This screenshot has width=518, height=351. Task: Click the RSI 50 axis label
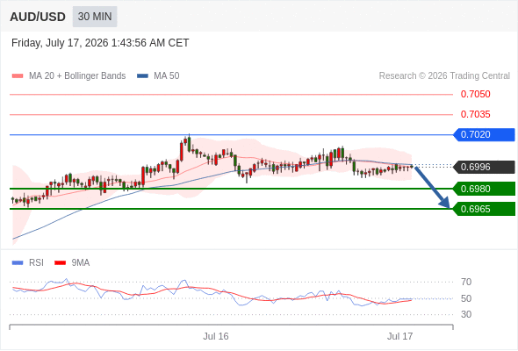click(x=466, y=298)
